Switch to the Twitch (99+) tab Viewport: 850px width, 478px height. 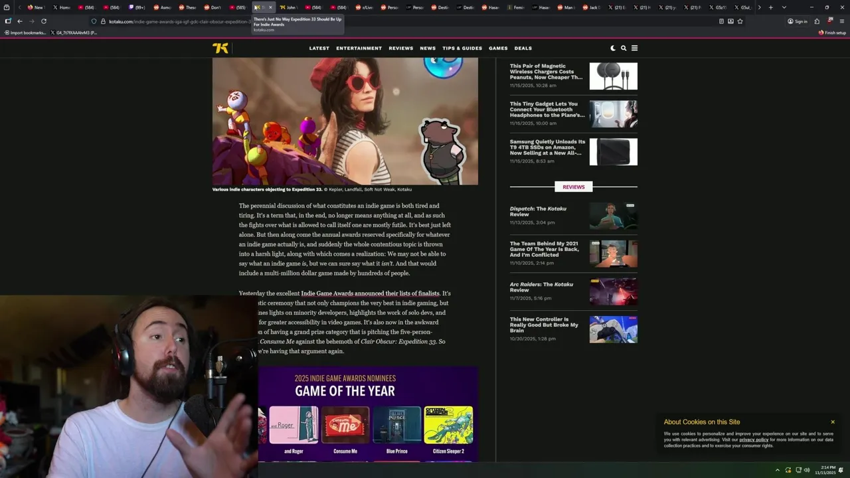point(137,7)
